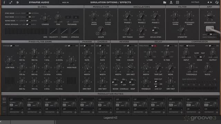Click the amp Saturation knob
The width and height of the screenshot is (221, 124).
(x=210, y=16)
